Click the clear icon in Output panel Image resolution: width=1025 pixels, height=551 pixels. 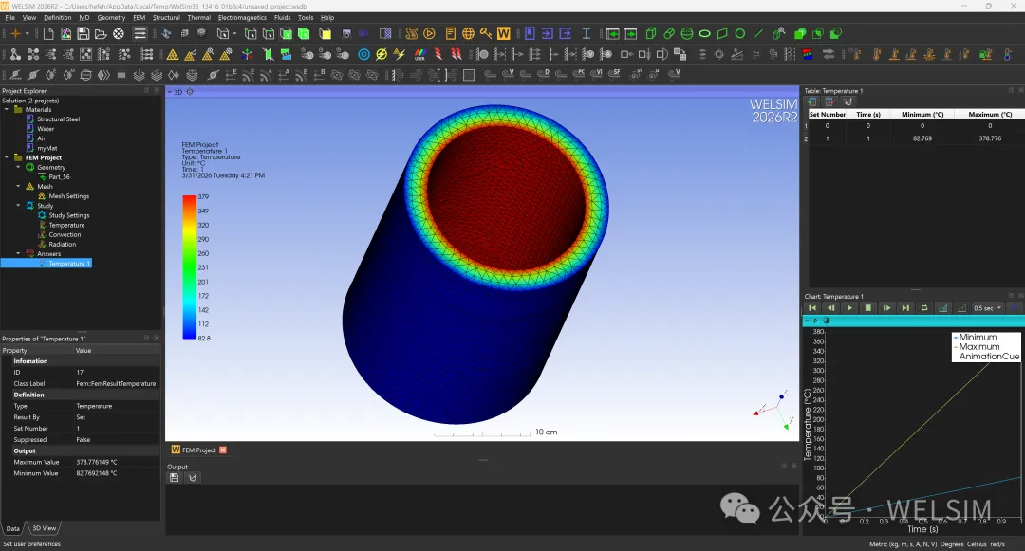[192, 477]
